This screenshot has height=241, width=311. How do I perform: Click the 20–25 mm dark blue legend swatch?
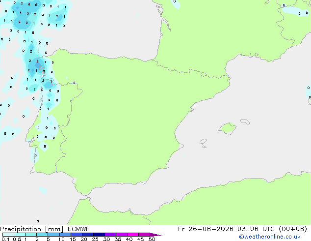click(x=88, y=235)
